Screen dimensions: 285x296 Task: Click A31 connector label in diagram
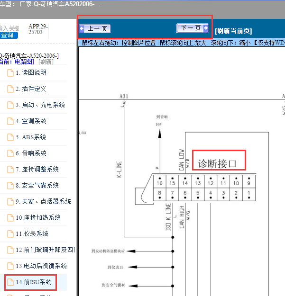click(124, 97)
